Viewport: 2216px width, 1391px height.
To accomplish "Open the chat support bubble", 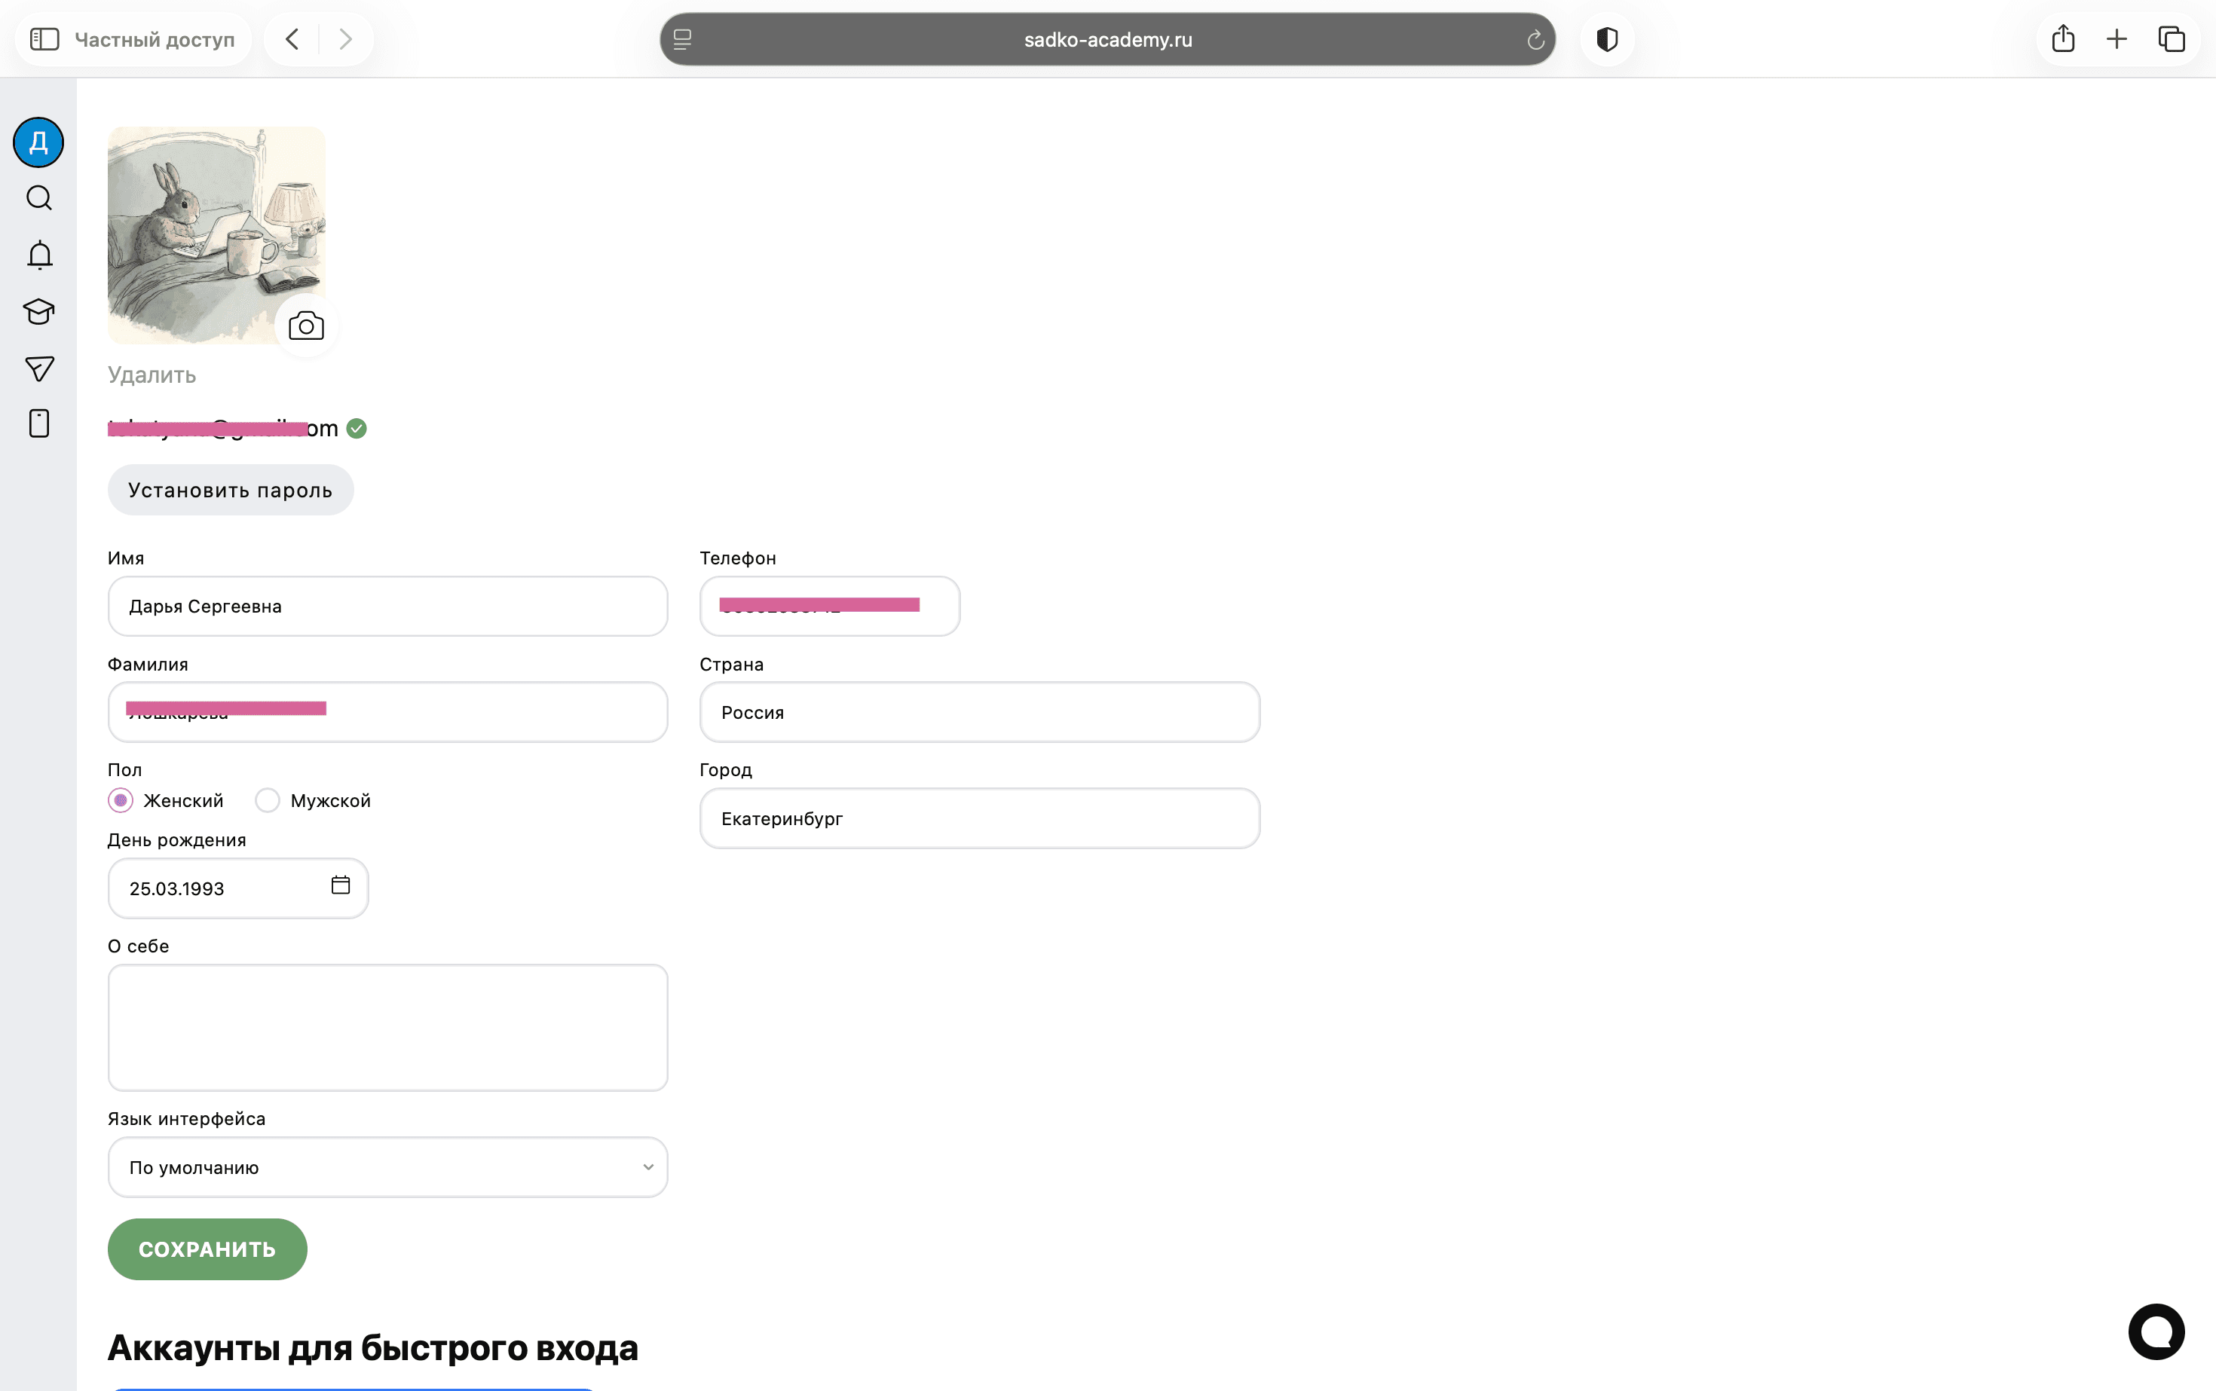I will tap(2155, 1330).
